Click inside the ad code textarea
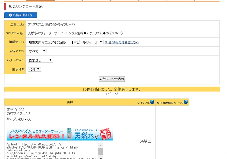This screenshot has height=159, width=227. [52, 151]
